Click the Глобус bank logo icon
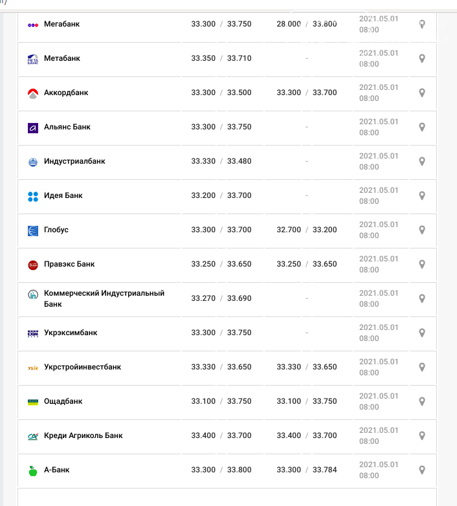457x506 pixels. pos(33,230)
